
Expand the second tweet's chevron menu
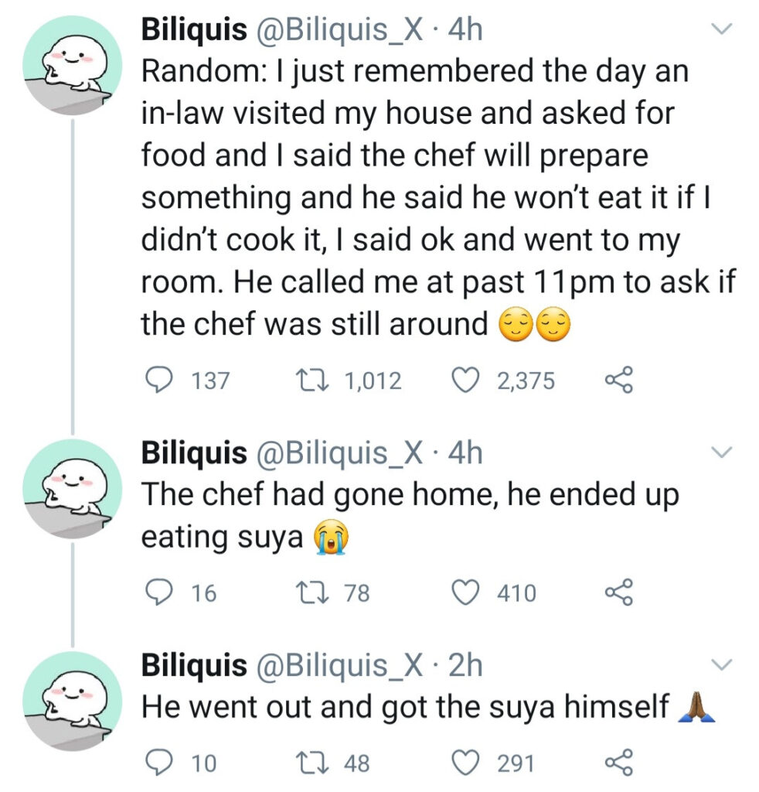coord(722,452)
